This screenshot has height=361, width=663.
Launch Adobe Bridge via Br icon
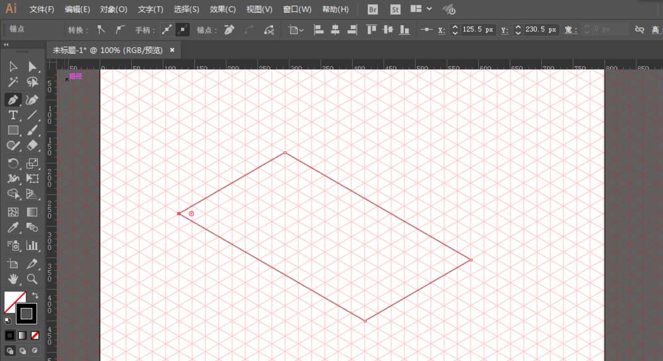click(x=373, y=9)
